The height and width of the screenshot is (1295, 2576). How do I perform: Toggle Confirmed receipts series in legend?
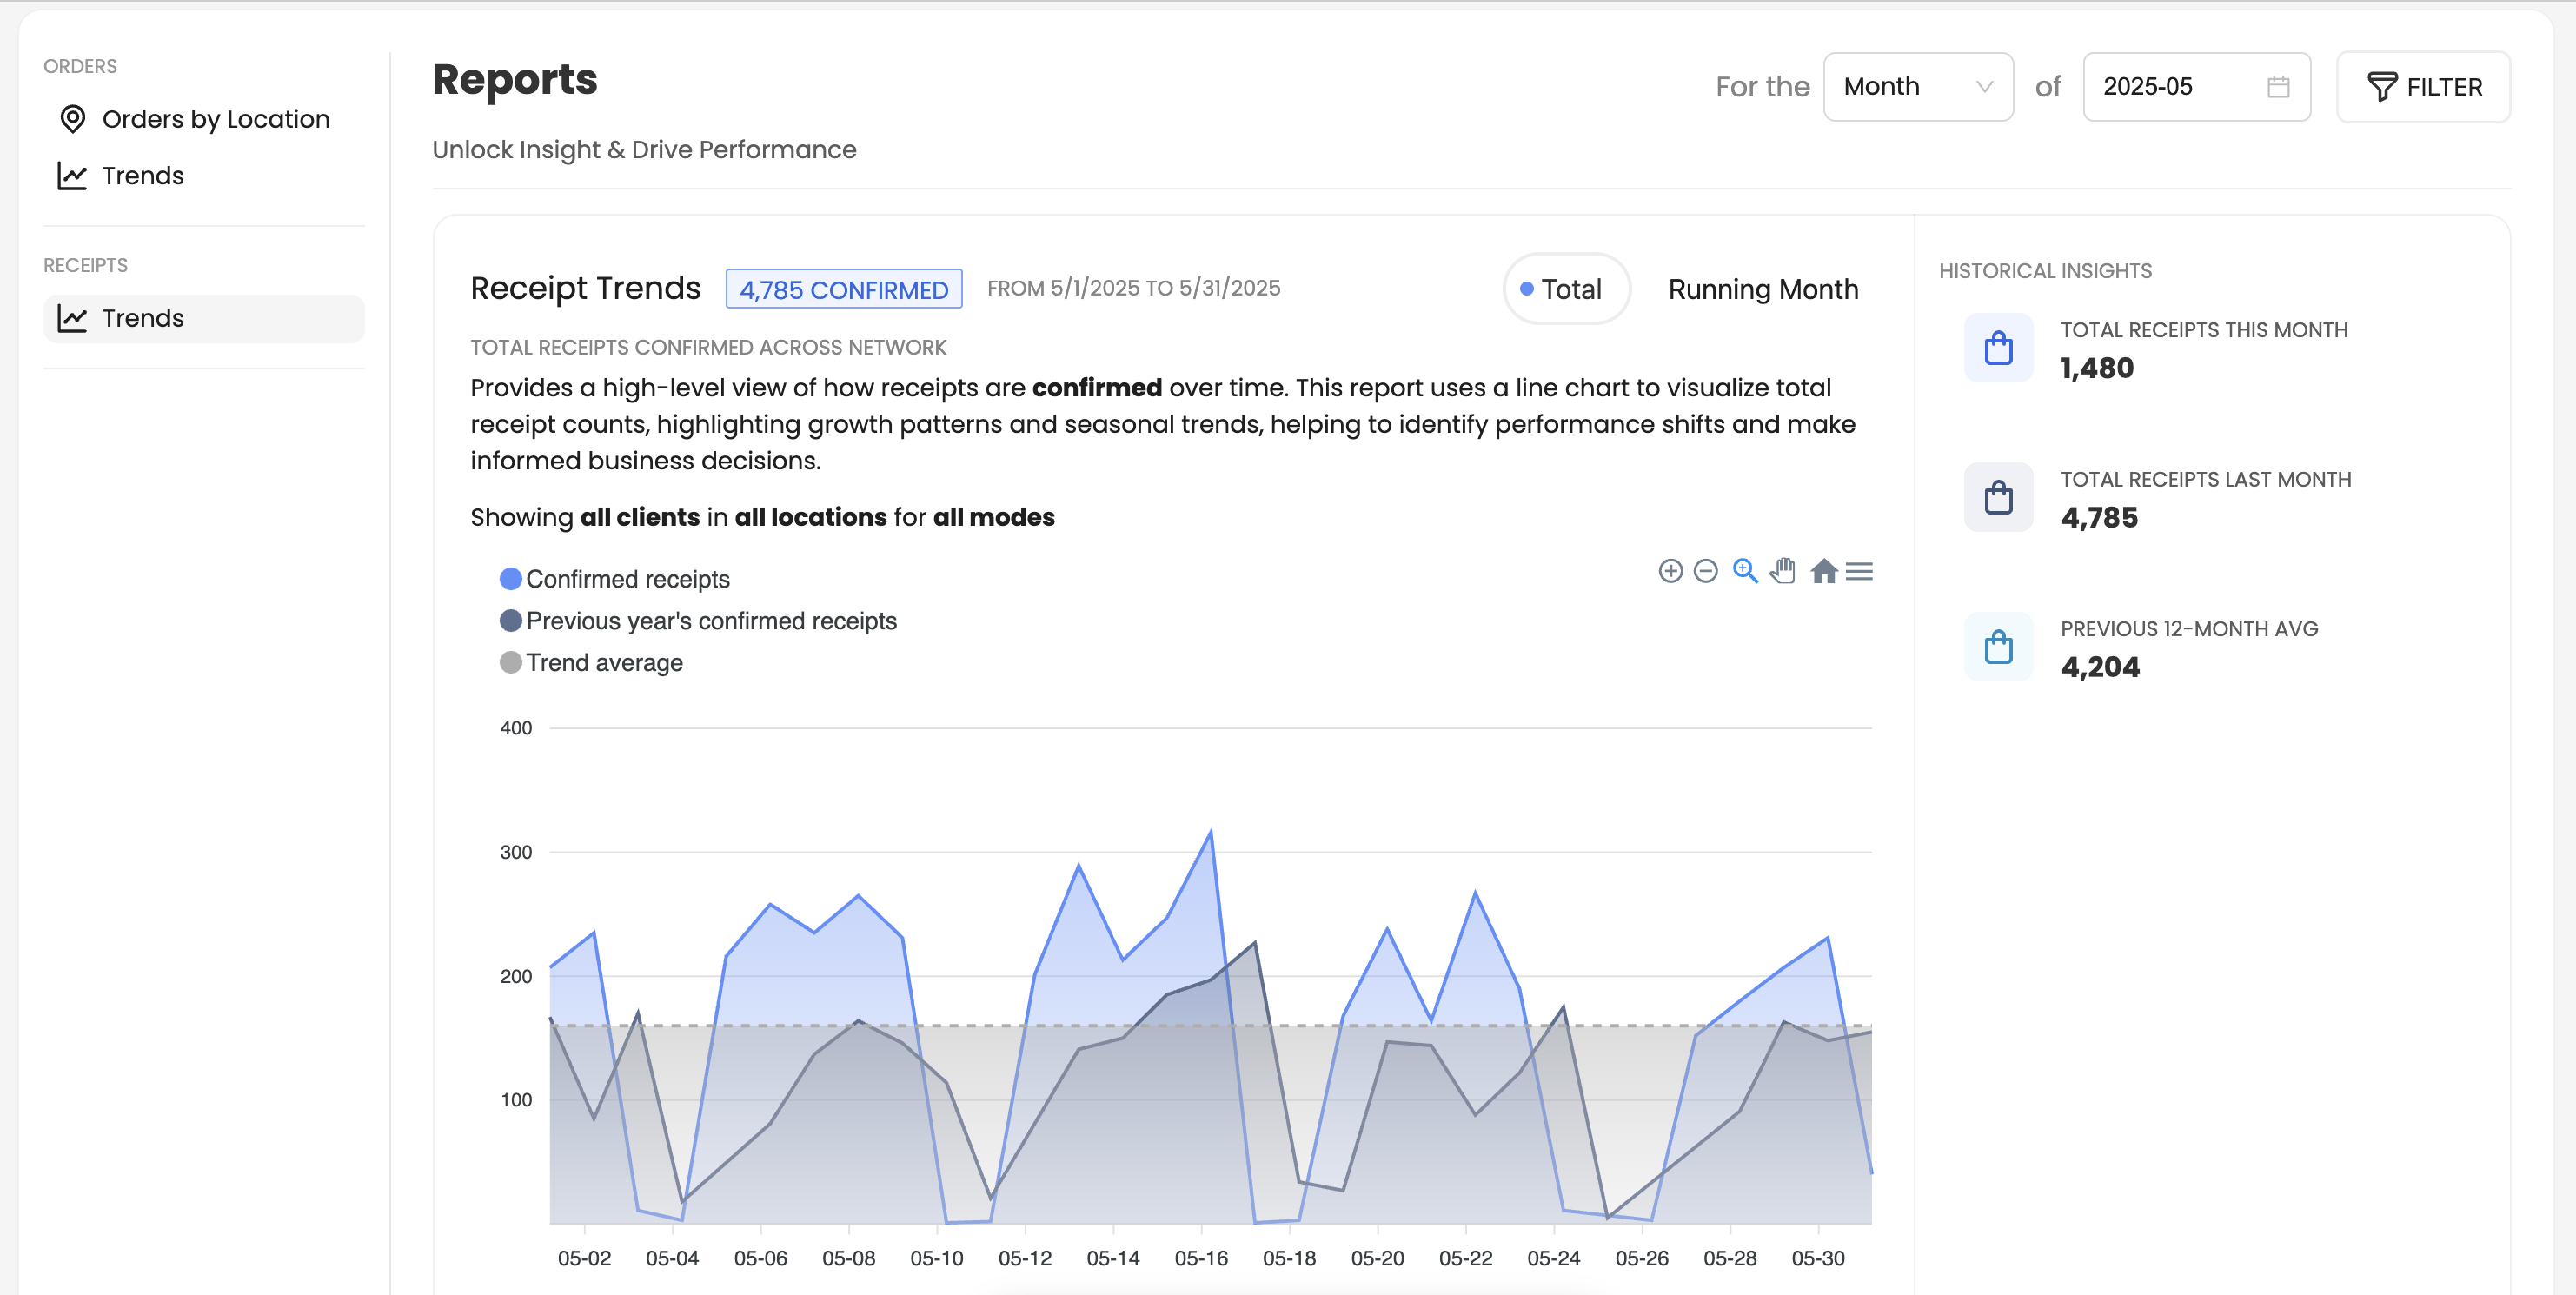coord(615,579)
